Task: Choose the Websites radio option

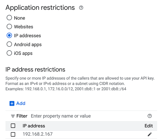Action: [x=9, y=26]
